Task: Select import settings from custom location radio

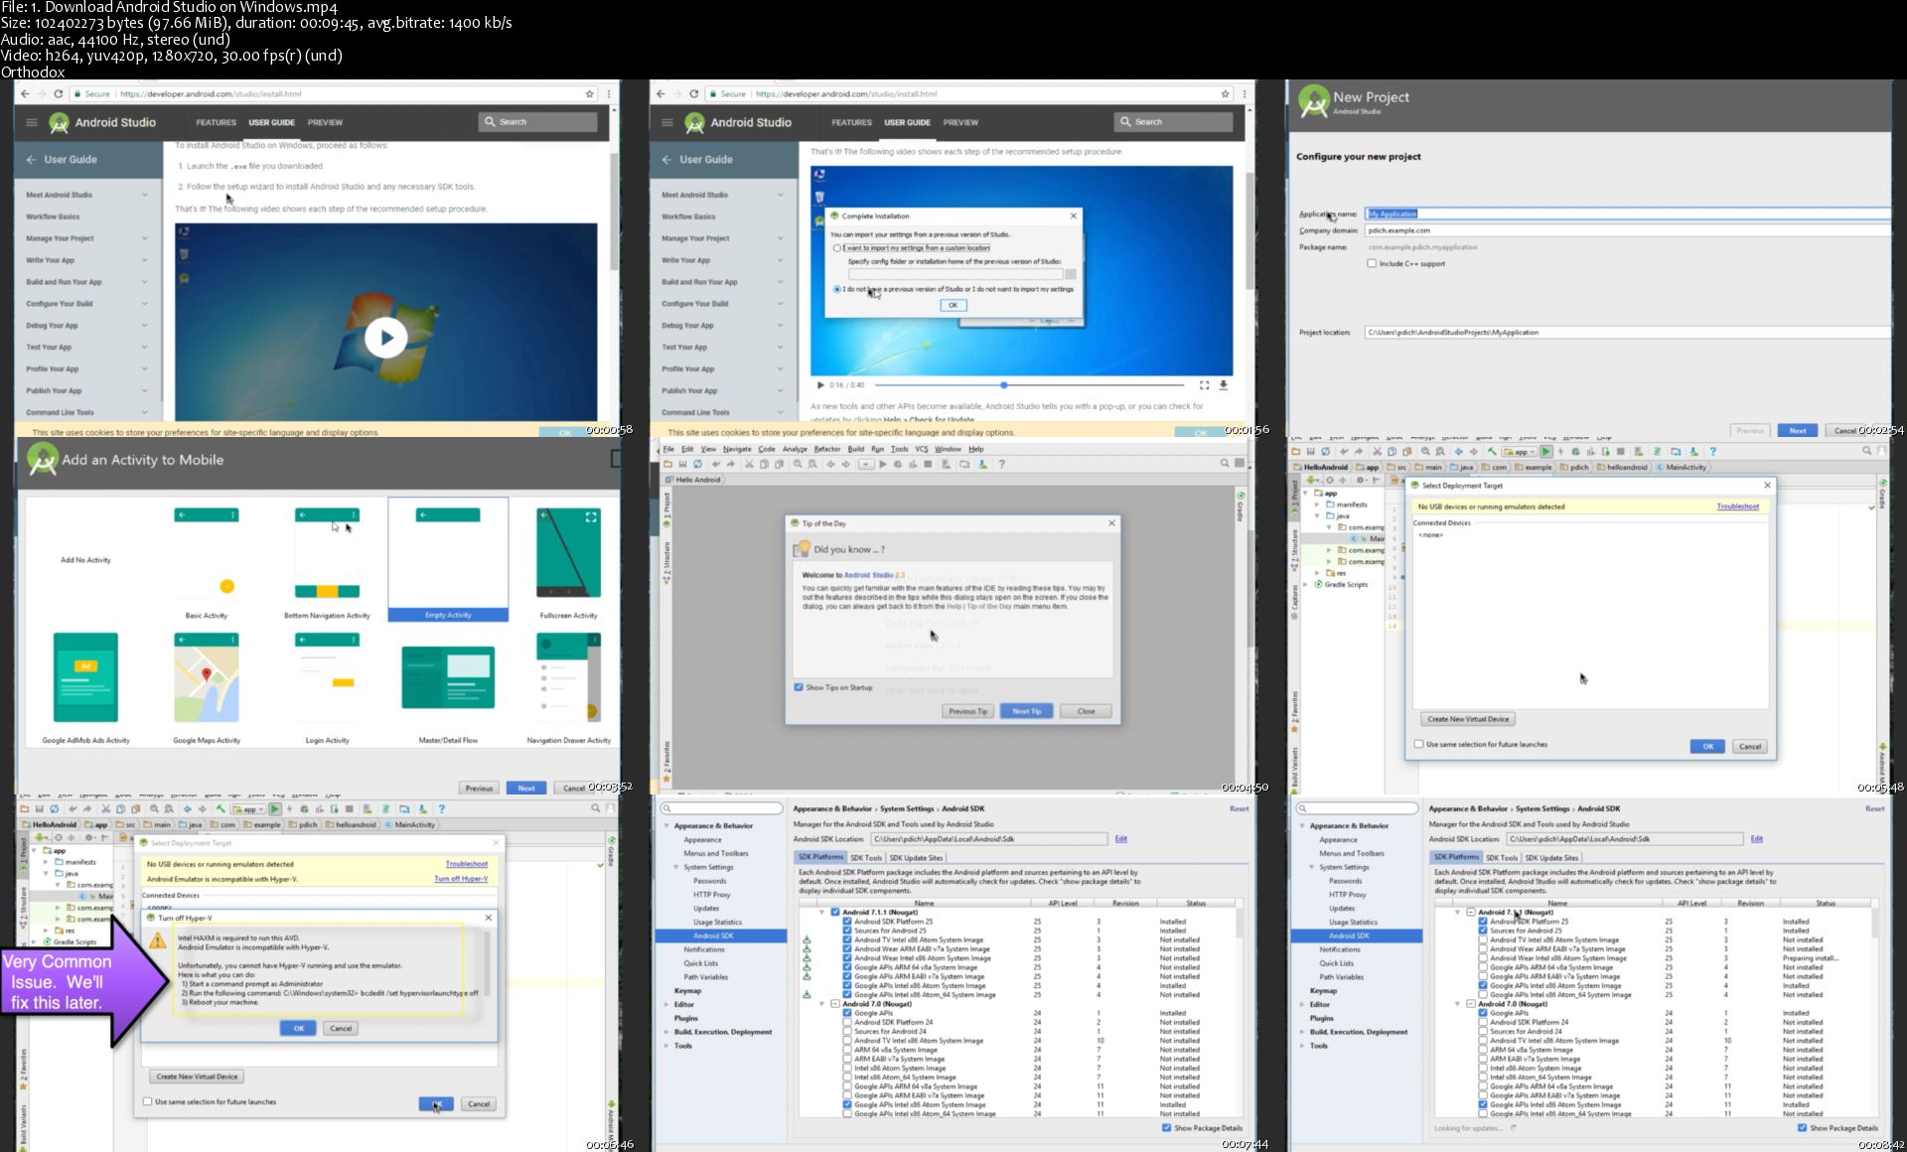Action: pyautogui.click(x=837, y=248)
